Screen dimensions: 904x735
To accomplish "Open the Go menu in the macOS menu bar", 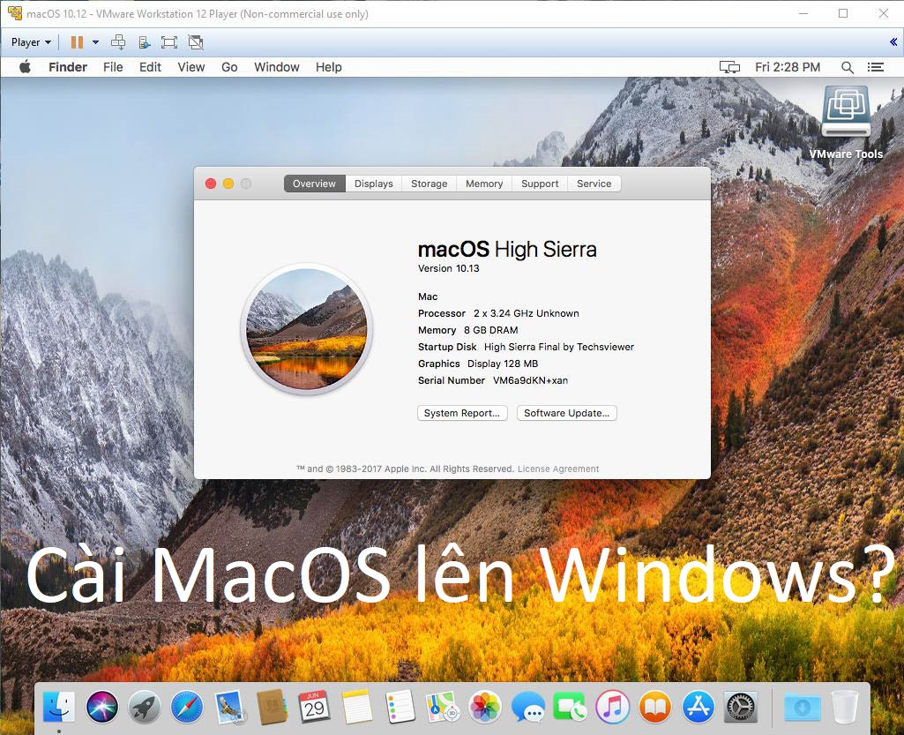I will click(x=228, y=66).
